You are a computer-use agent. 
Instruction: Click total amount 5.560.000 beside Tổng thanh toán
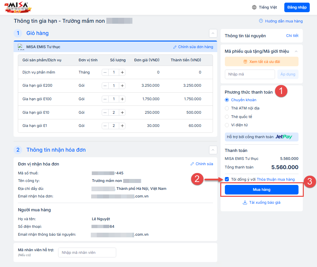[285, 167]
